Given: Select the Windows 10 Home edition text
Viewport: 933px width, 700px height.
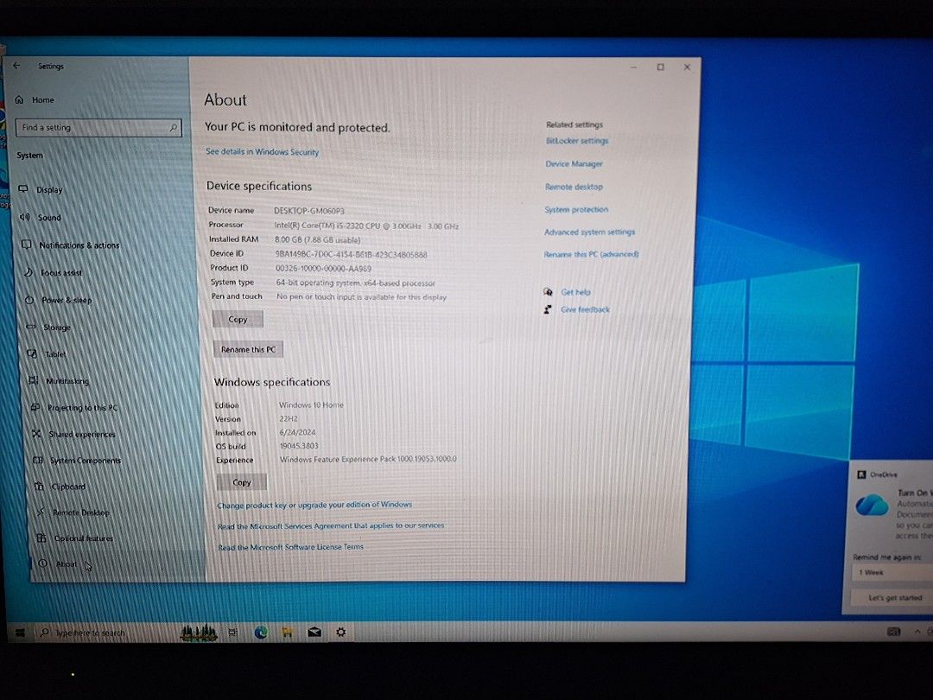Looking at the screenshot, I should pyautogui.click(x=311, y=404).
